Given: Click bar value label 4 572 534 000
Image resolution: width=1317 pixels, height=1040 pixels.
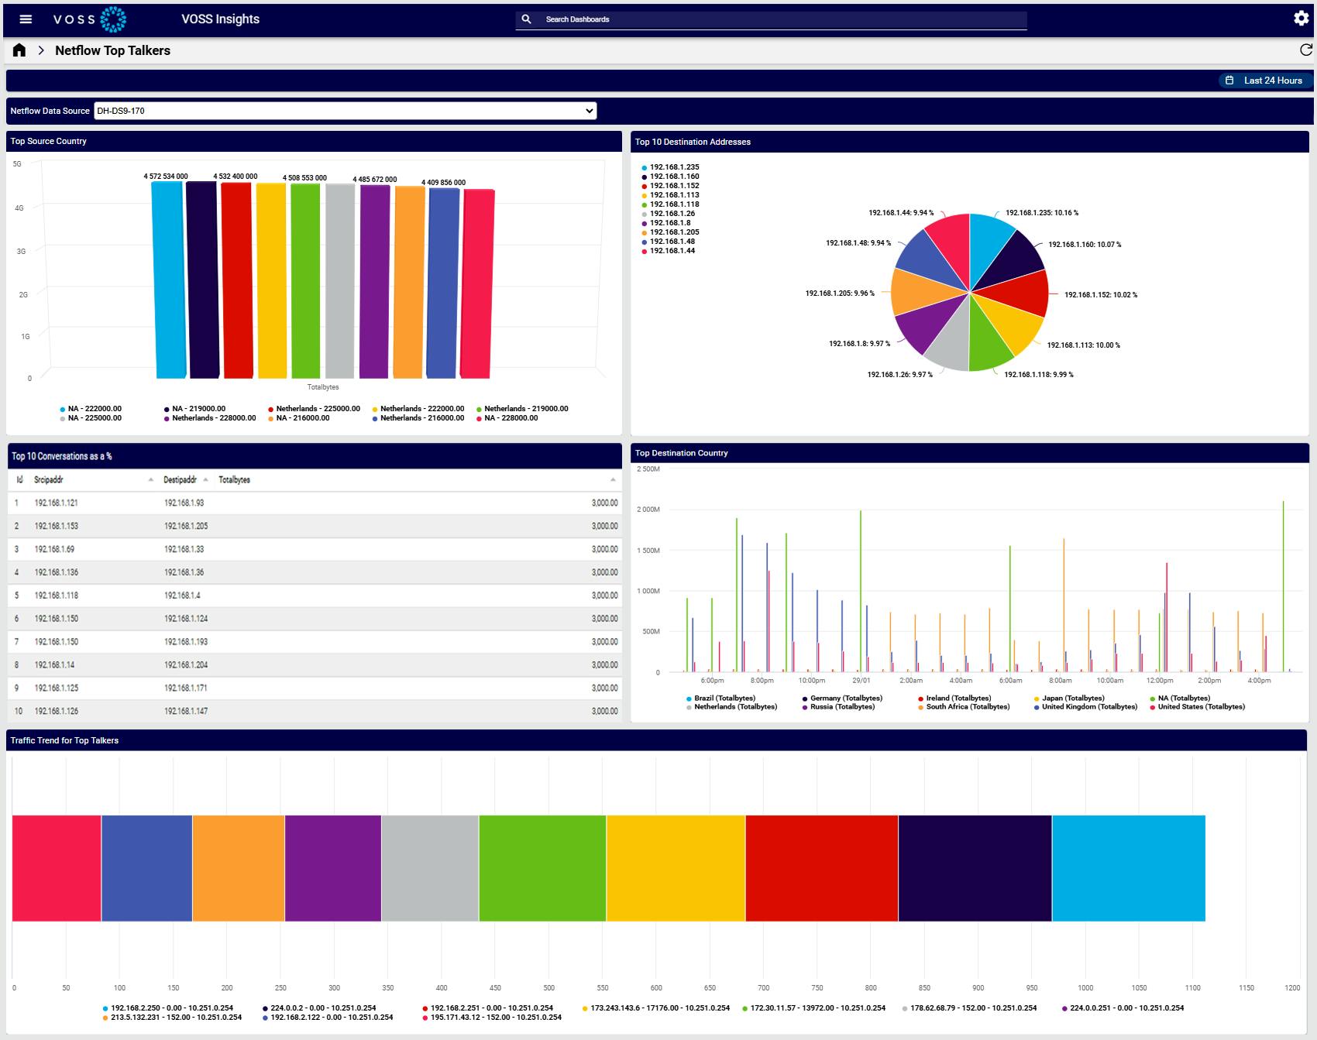Looking at the screenshot, I should [166, 177].
